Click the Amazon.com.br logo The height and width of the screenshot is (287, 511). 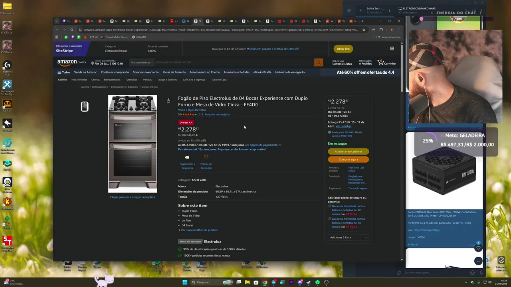(71, 62)
